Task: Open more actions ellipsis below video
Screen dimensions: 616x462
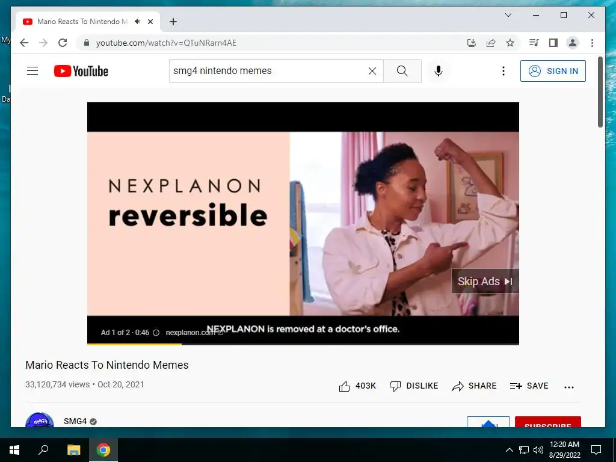Action: (569, 387)
